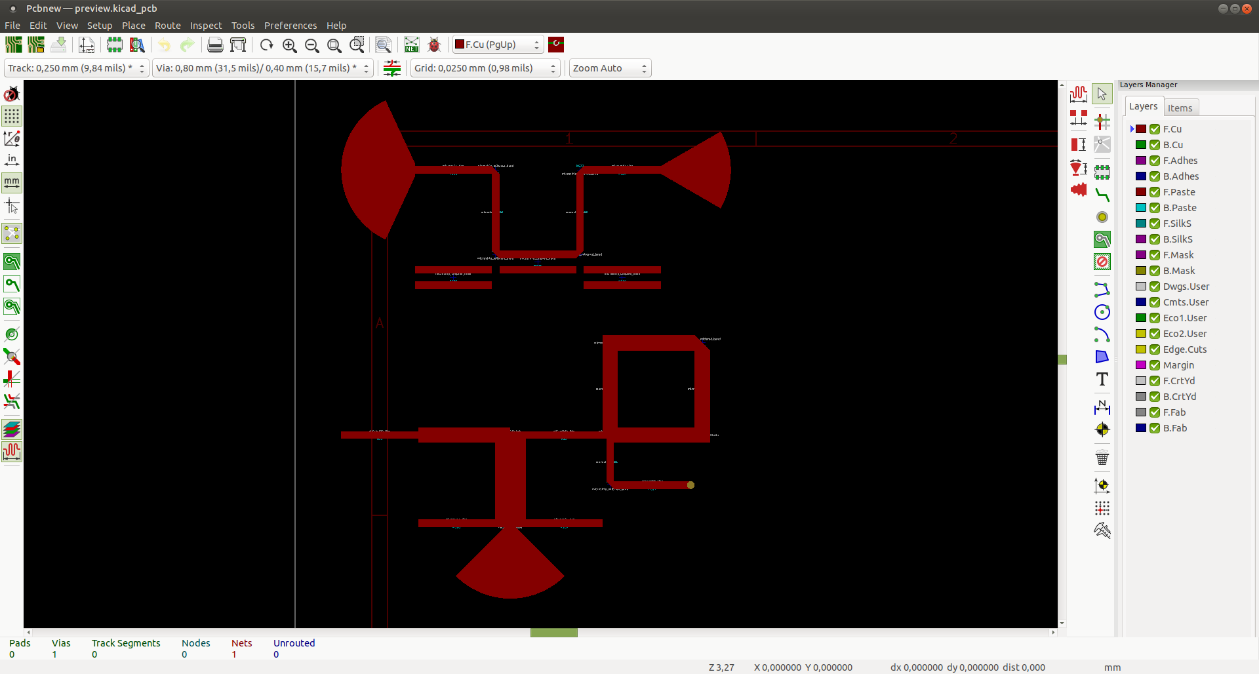
Task: Open the File menu
Action: click(12, 26)
